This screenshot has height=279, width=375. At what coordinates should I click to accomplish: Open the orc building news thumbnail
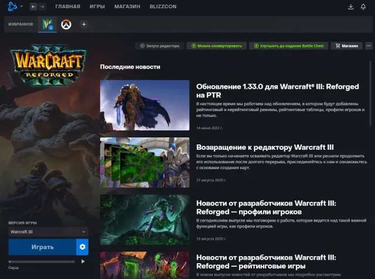(x=145, y=265)
